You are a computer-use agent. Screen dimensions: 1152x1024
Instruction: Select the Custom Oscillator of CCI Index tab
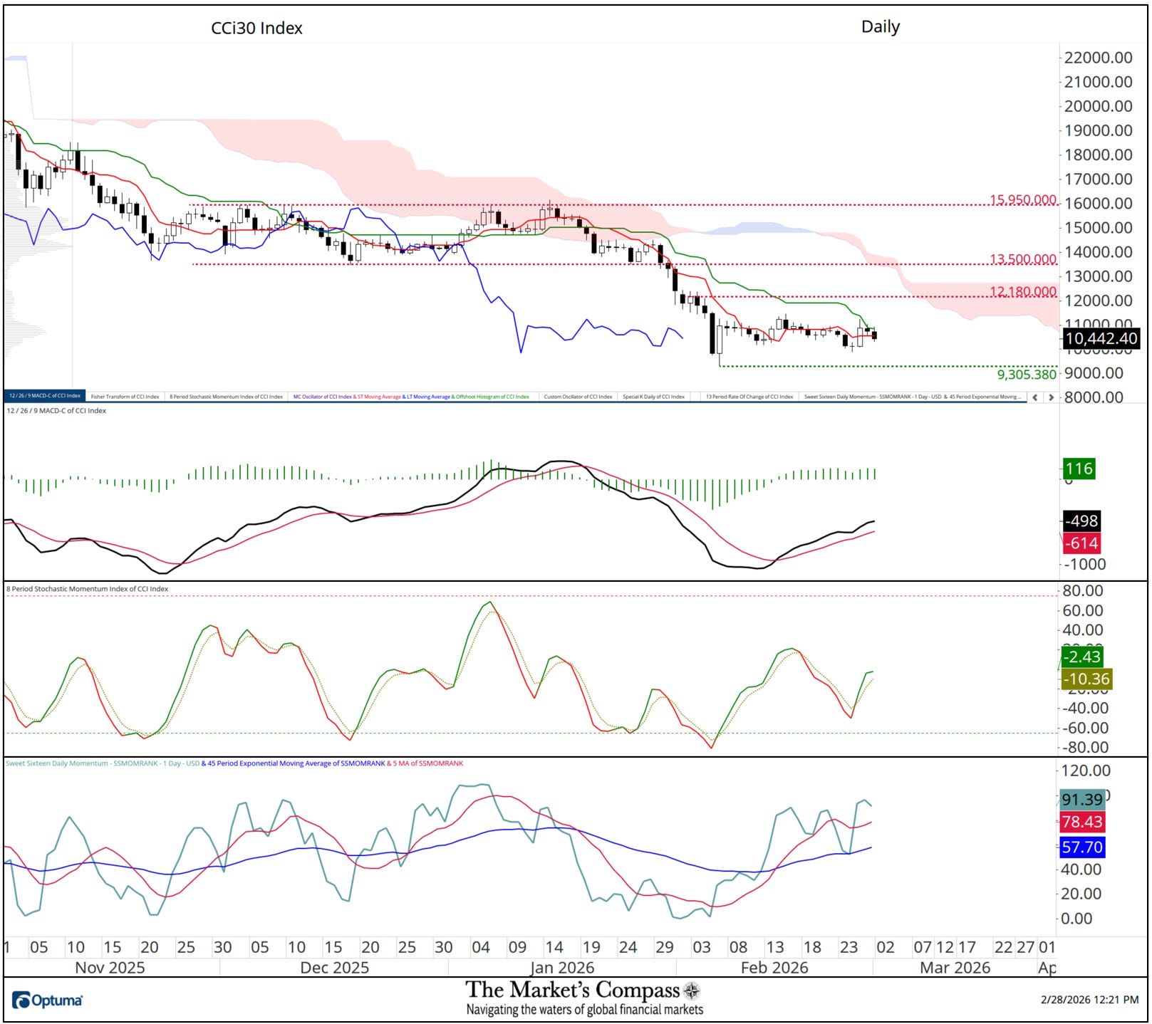578,397
